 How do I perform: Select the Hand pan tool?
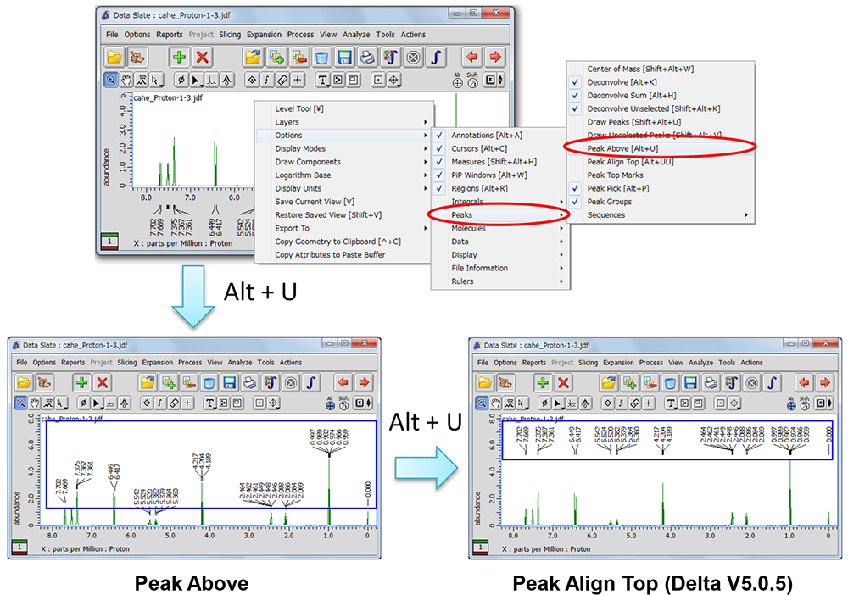click(x=126, y=80)
